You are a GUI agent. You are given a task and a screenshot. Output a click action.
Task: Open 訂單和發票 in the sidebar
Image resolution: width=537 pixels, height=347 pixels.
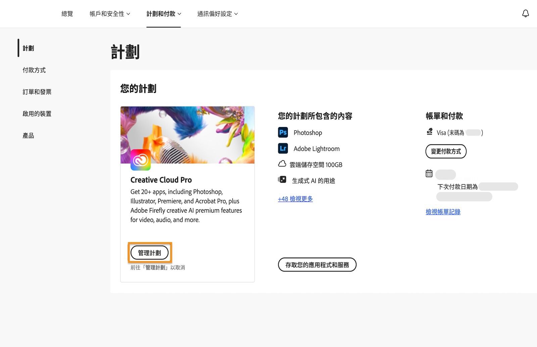point(37,92)
